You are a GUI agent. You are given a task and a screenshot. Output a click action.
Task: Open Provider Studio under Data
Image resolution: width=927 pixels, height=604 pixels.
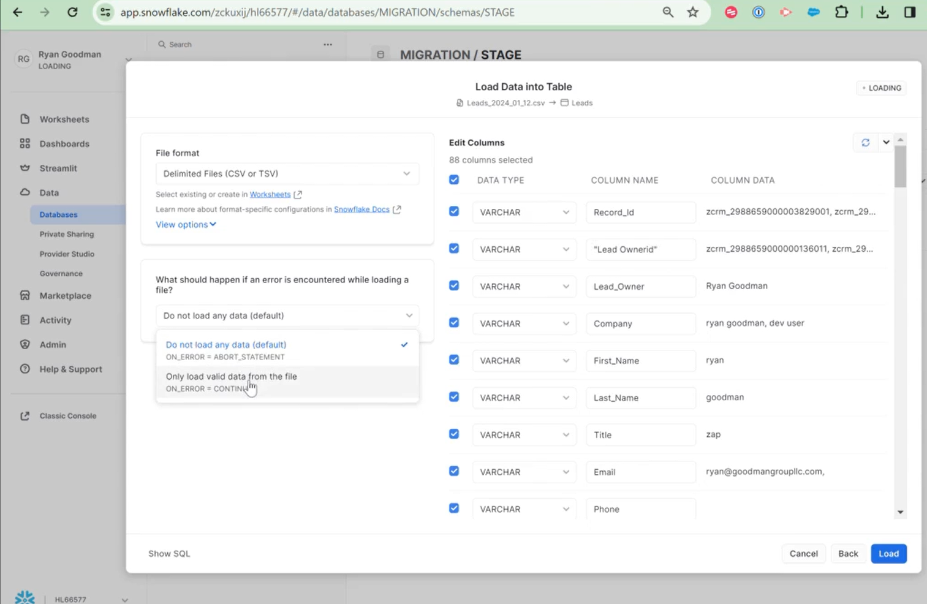point(67,254)
